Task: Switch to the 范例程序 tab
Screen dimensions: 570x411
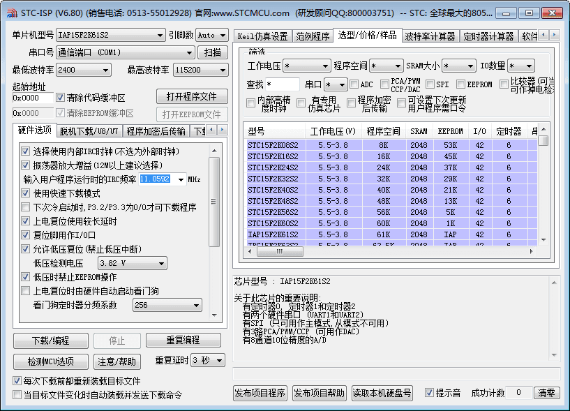Action: point(313,36)
